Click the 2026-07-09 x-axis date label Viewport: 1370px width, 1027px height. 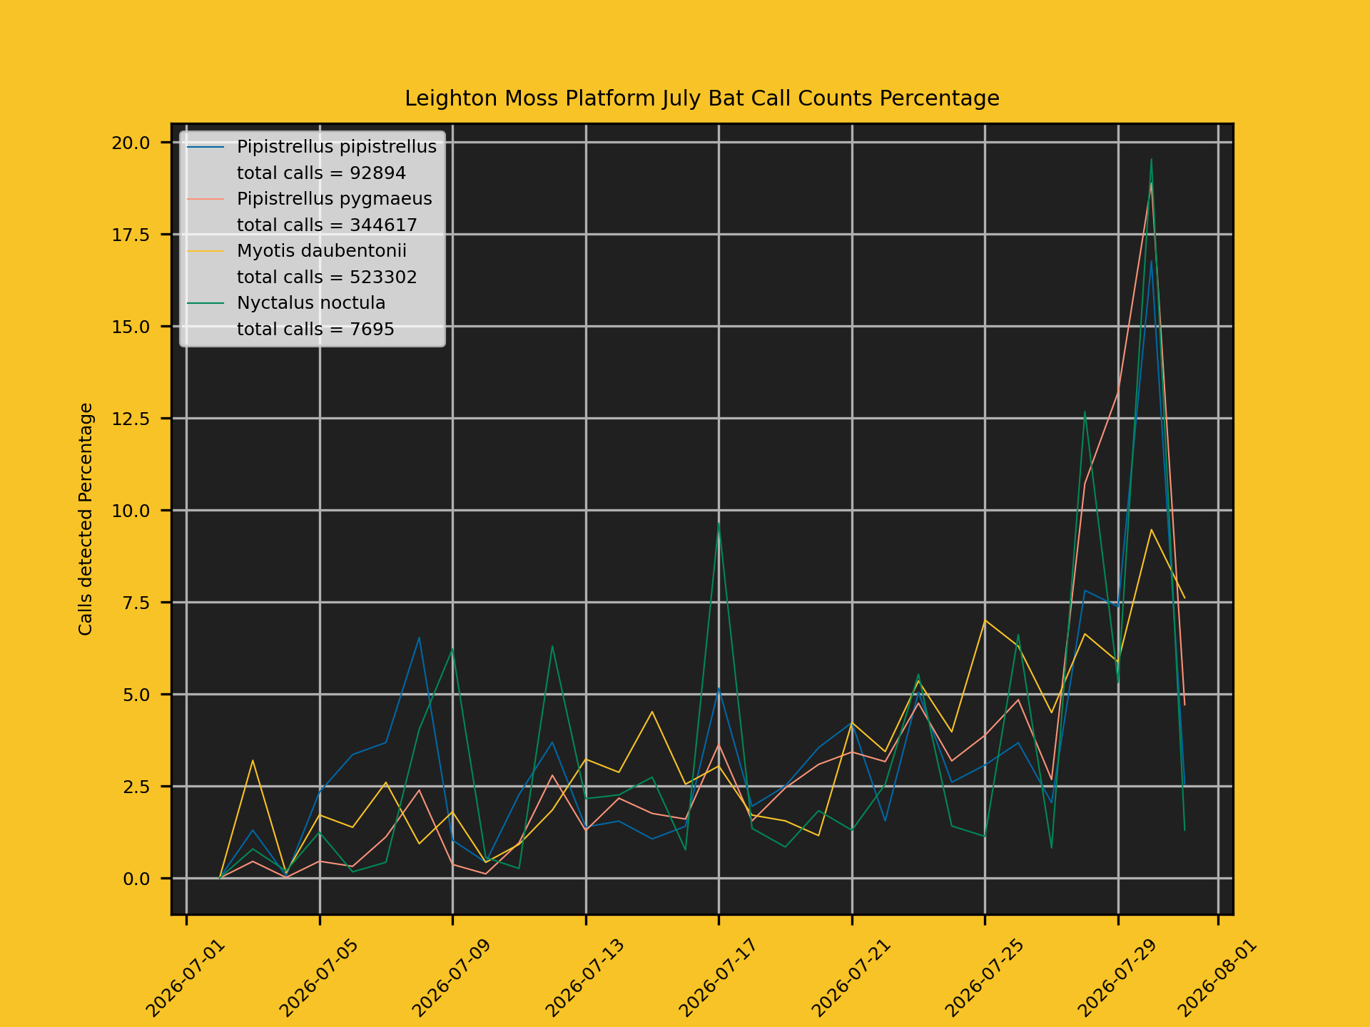click(451, 977)
